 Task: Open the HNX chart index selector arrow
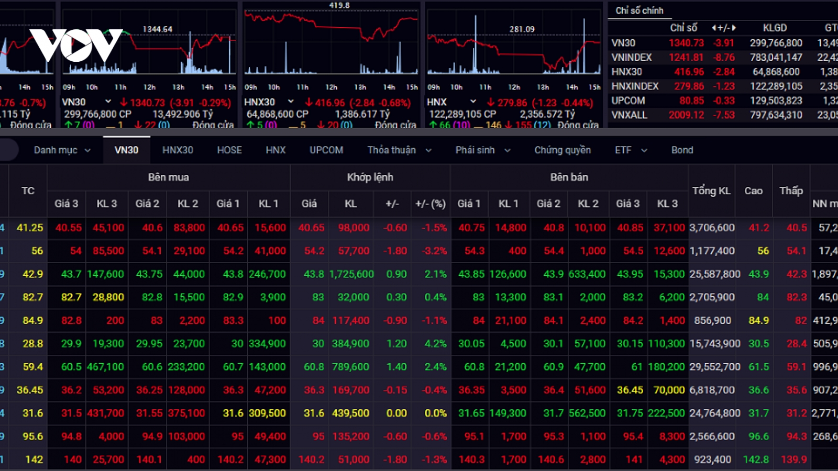pos(473,102)
